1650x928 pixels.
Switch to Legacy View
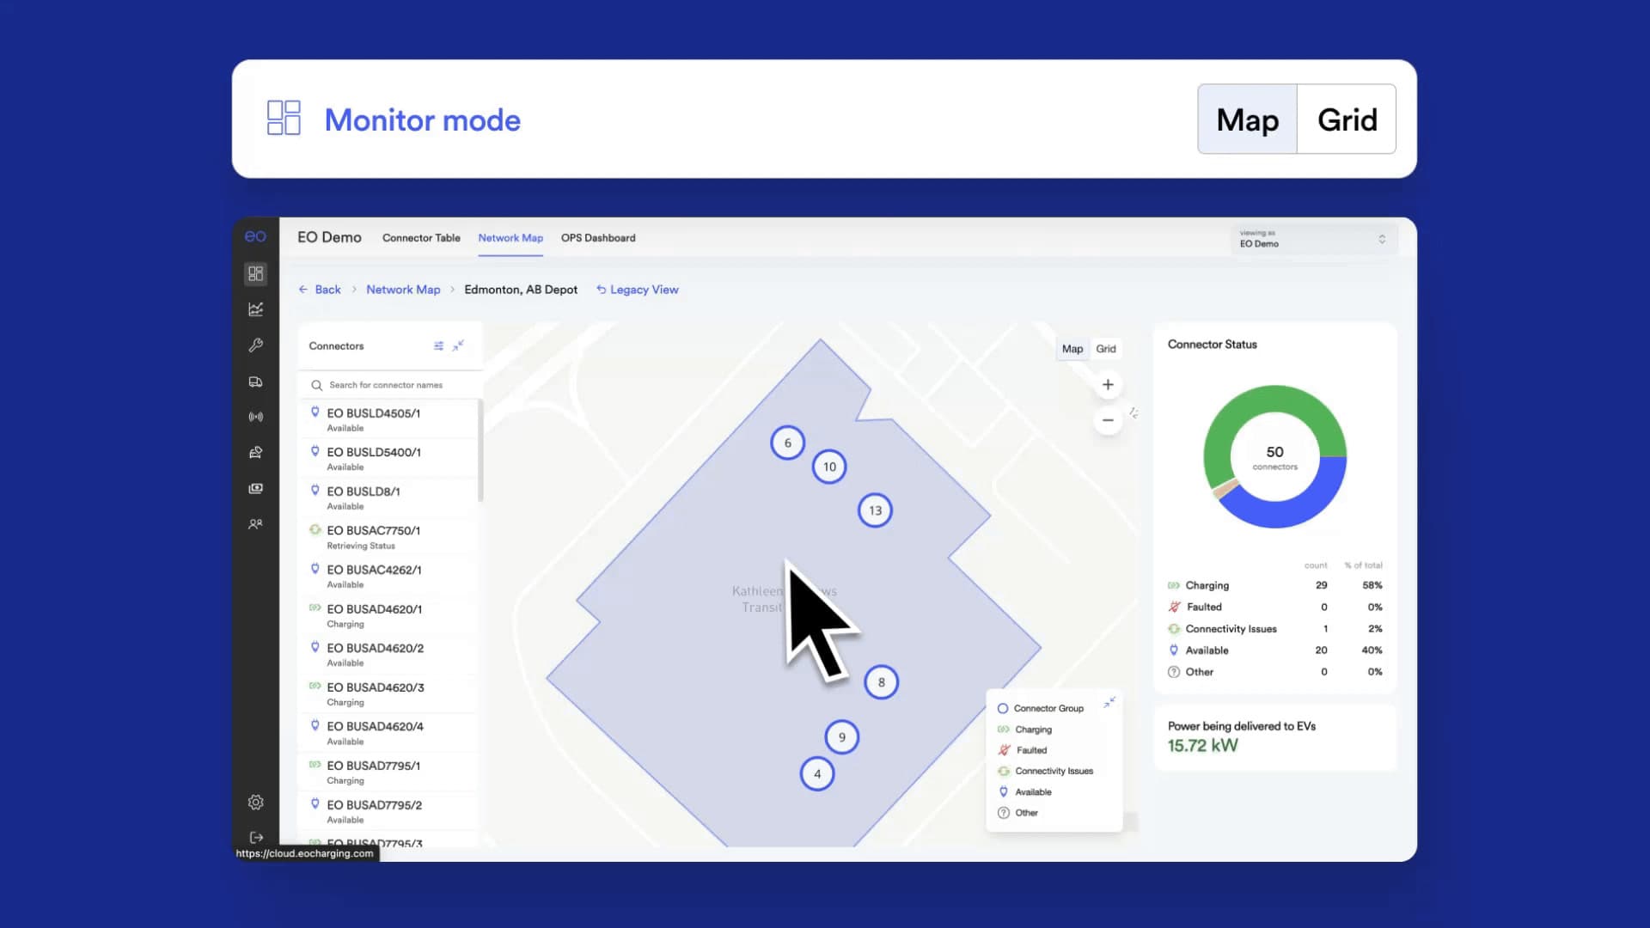tap(637, 290)
